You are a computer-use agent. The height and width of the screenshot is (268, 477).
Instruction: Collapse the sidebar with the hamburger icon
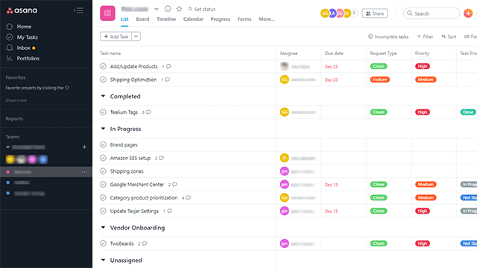click(x=78, y=10)
